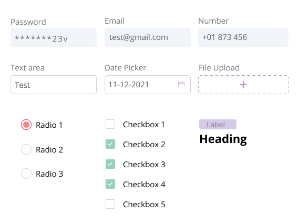
Task: Focus the Password input field
Action: click(54, 38)
